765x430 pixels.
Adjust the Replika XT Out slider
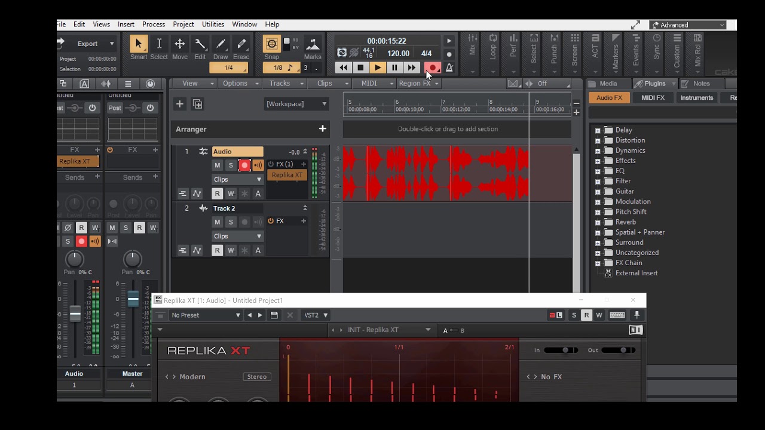618,350
